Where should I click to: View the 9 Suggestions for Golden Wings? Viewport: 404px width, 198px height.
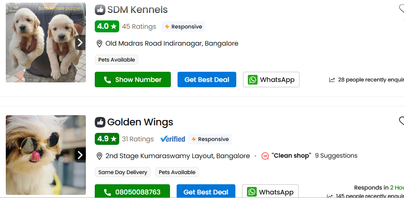(x=336, y=156)
